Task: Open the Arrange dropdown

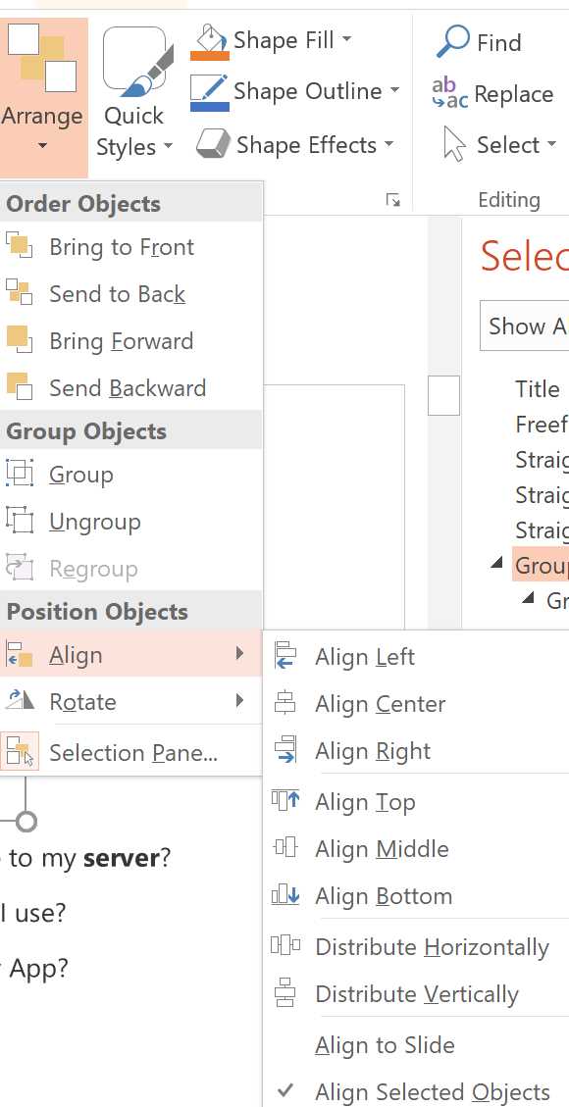Action: (x=43, y=142)
